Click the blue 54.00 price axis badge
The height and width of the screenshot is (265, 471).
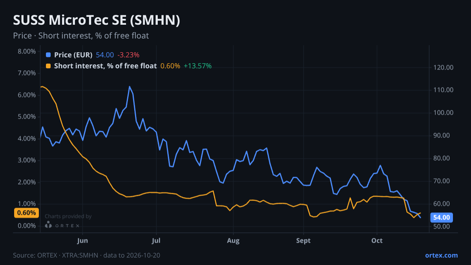pyautogui.click(x=442, y=217)
